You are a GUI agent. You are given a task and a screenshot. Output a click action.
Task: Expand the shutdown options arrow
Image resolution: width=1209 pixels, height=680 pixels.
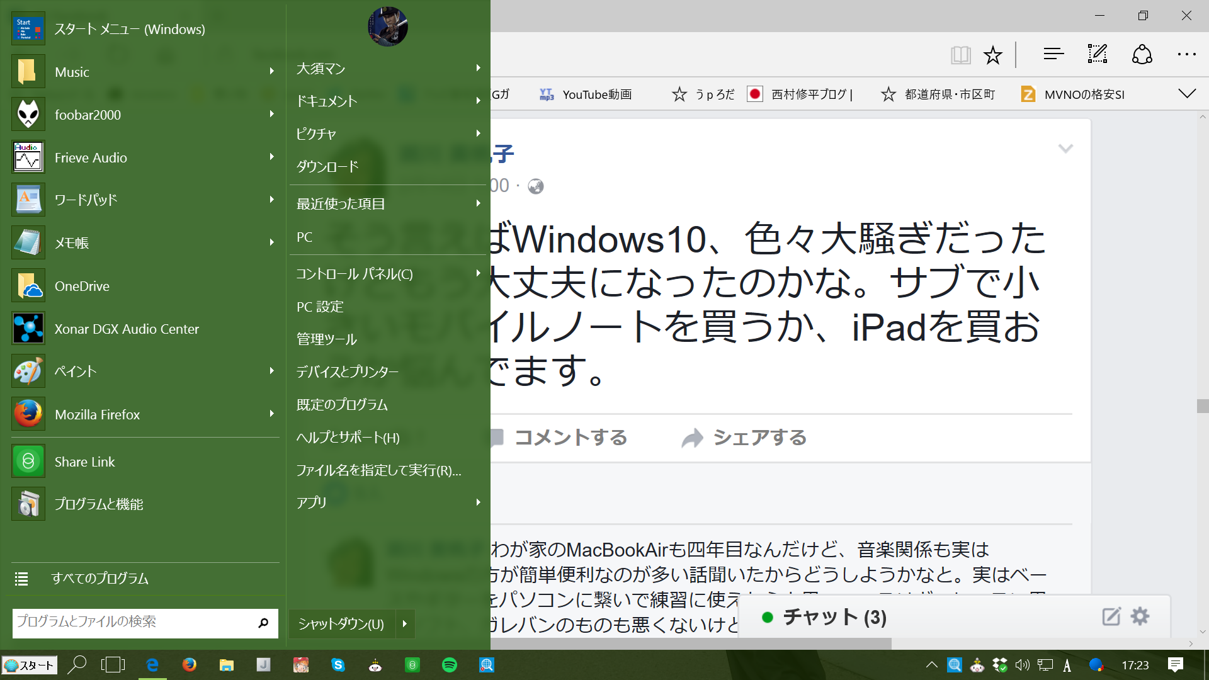click(405, 623)
